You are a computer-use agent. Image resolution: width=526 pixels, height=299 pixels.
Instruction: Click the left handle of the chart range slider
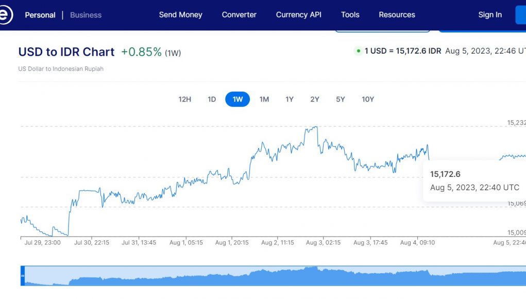point(22,276)
